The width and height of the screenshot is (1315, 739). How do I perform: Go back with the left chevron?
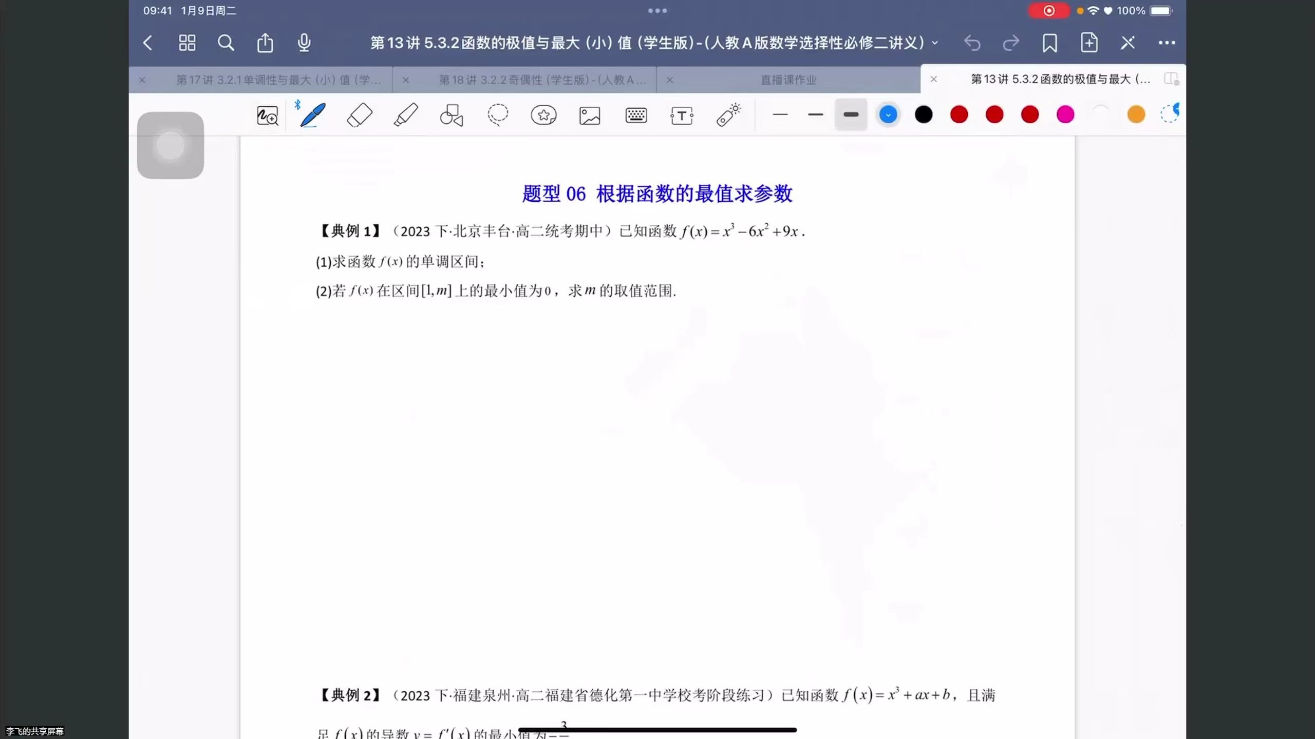[x=148, y=43]
